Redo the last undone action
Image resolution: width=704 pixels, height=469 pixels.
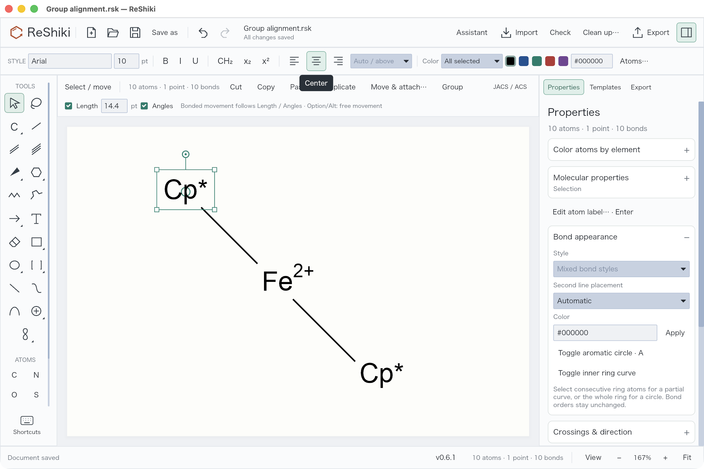pos(225,32)
